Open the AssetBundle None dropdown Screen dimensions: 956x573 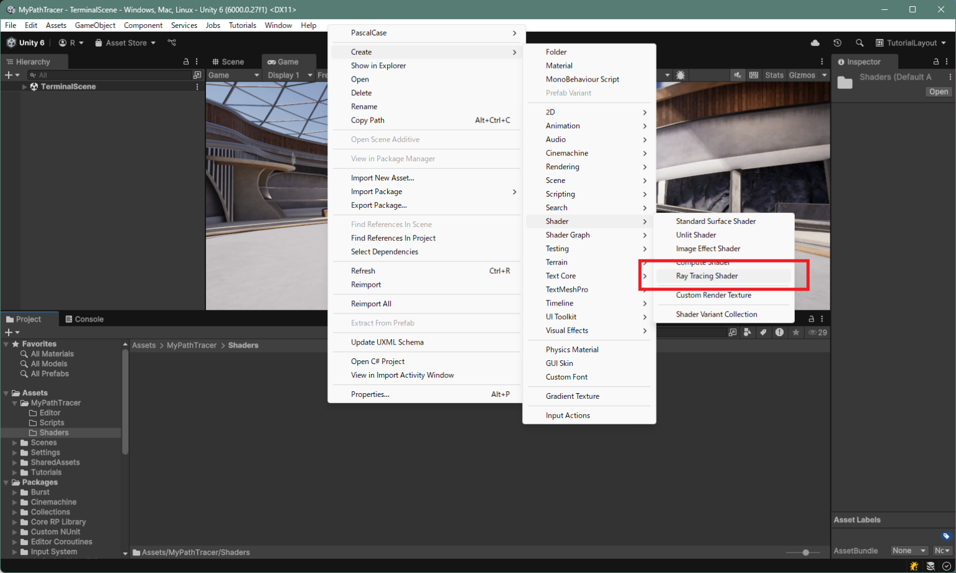909,551
